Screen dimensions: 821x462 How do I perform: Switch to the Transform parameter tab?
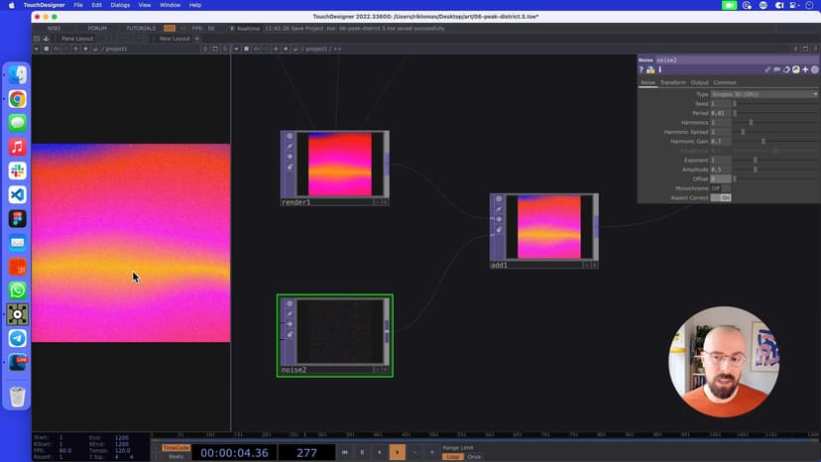point(672,82)
